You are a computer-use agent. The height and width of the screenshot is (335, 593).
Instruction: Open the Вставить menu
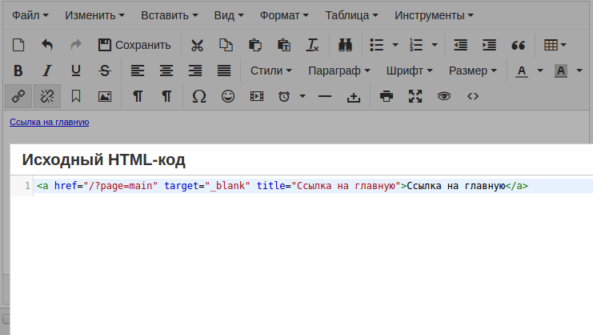(170, 15)
